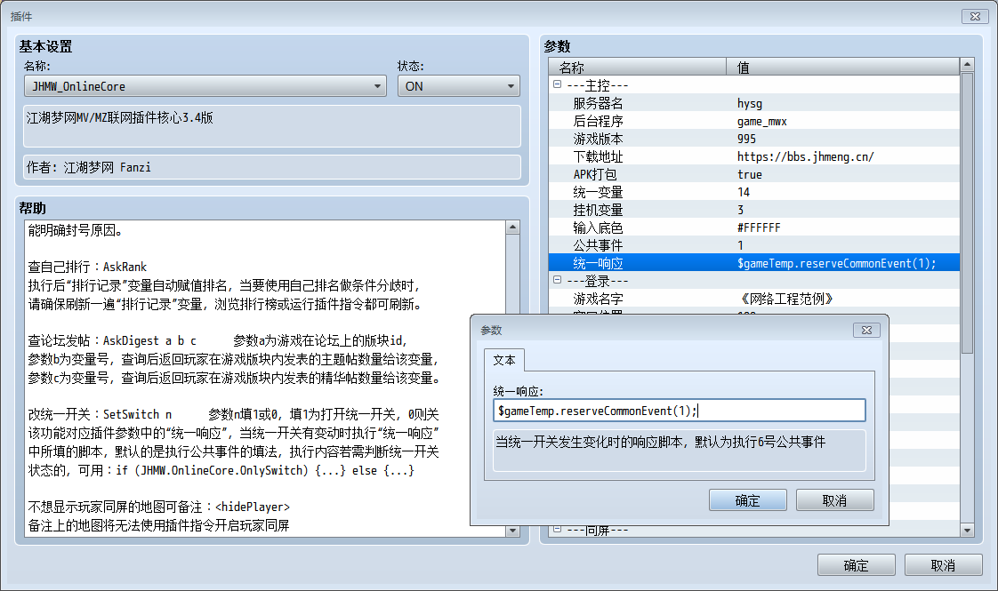The height and width of the screenshot is (591, 998).
Task: Click inside the 统一响应 text input field
Action: tap(679, 410)
